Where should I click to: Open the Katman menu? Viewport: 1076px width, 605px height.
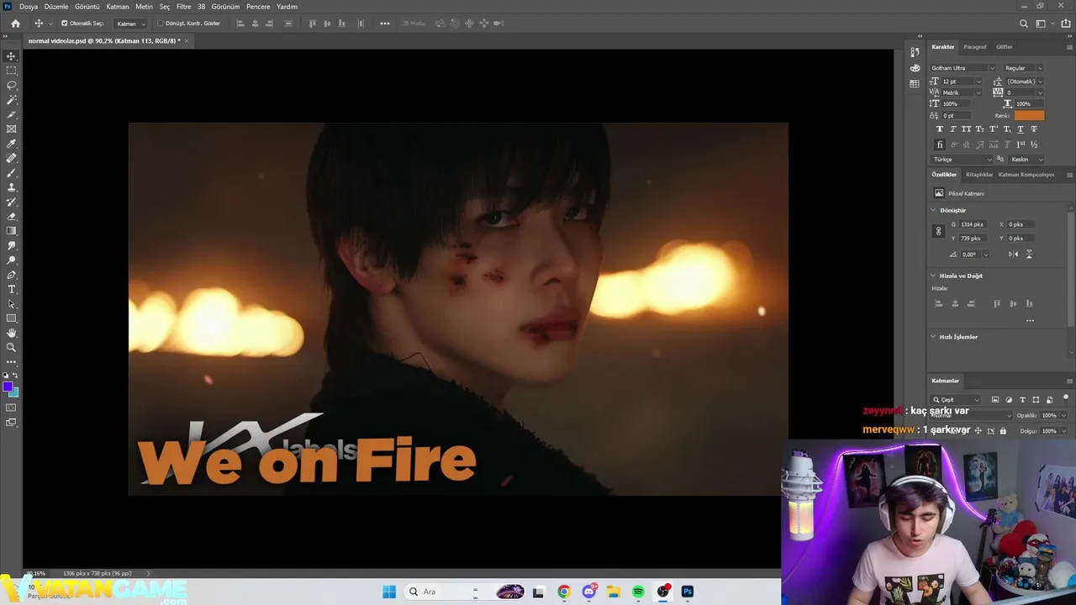pyautogui.click(x=118, y=6)
